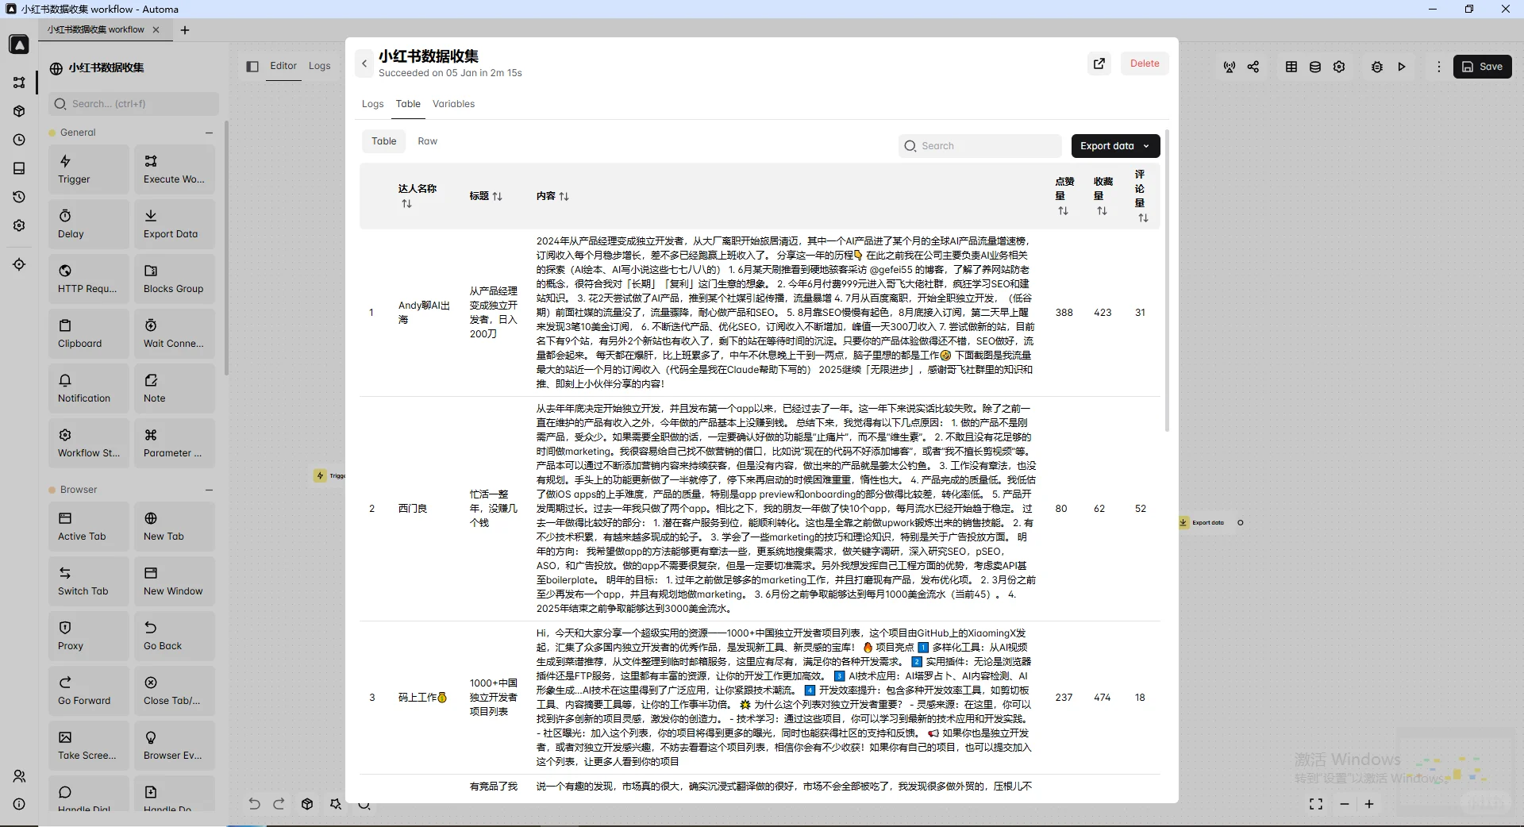Run the workflow with the play icon
The image size is (1524, 827).
coord(1402,67)
